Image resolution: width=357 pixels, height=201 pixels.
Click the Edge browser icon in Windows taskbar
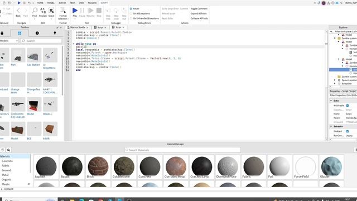(x=81, y=200)
